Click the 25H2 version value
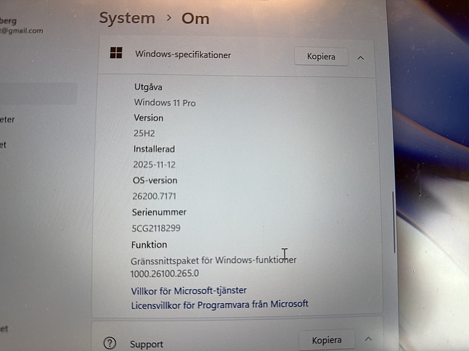The width and height of the screenshot is (469, 351). [144, 133]
